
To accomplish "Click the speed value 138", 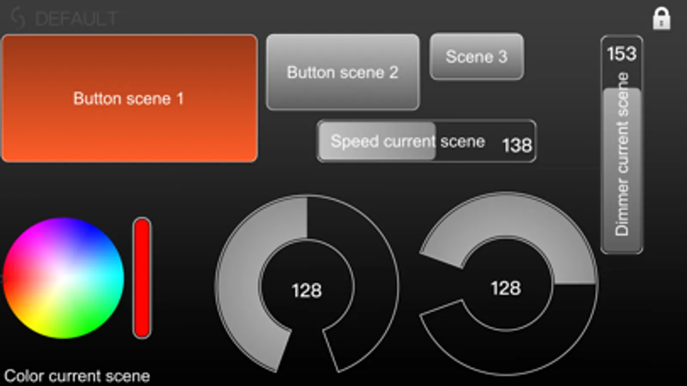I will pyautogui.click(x=517, y=145).
